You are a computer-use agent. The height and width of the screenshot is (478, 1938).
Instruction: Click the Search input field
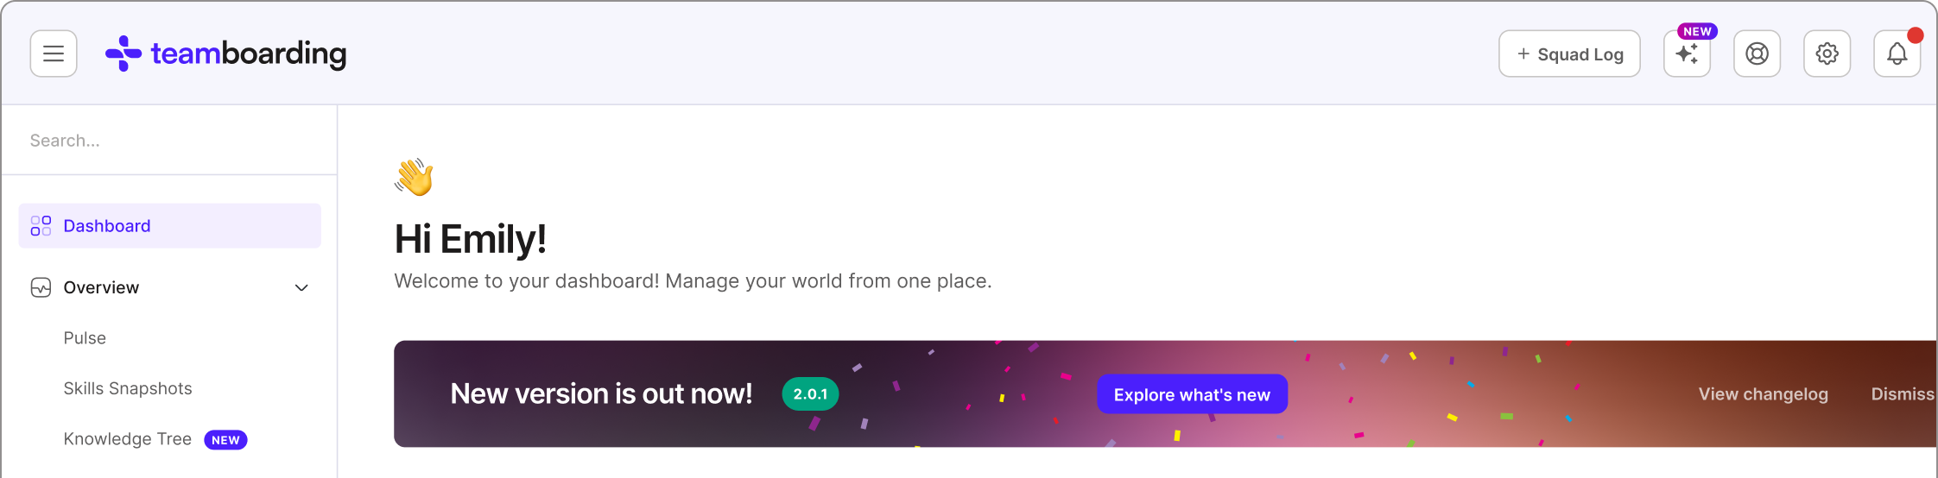[x=169, y=141]
